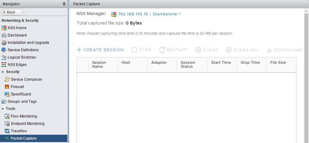
Task: Click the Logical Switches icon
Action: [4, 57]
